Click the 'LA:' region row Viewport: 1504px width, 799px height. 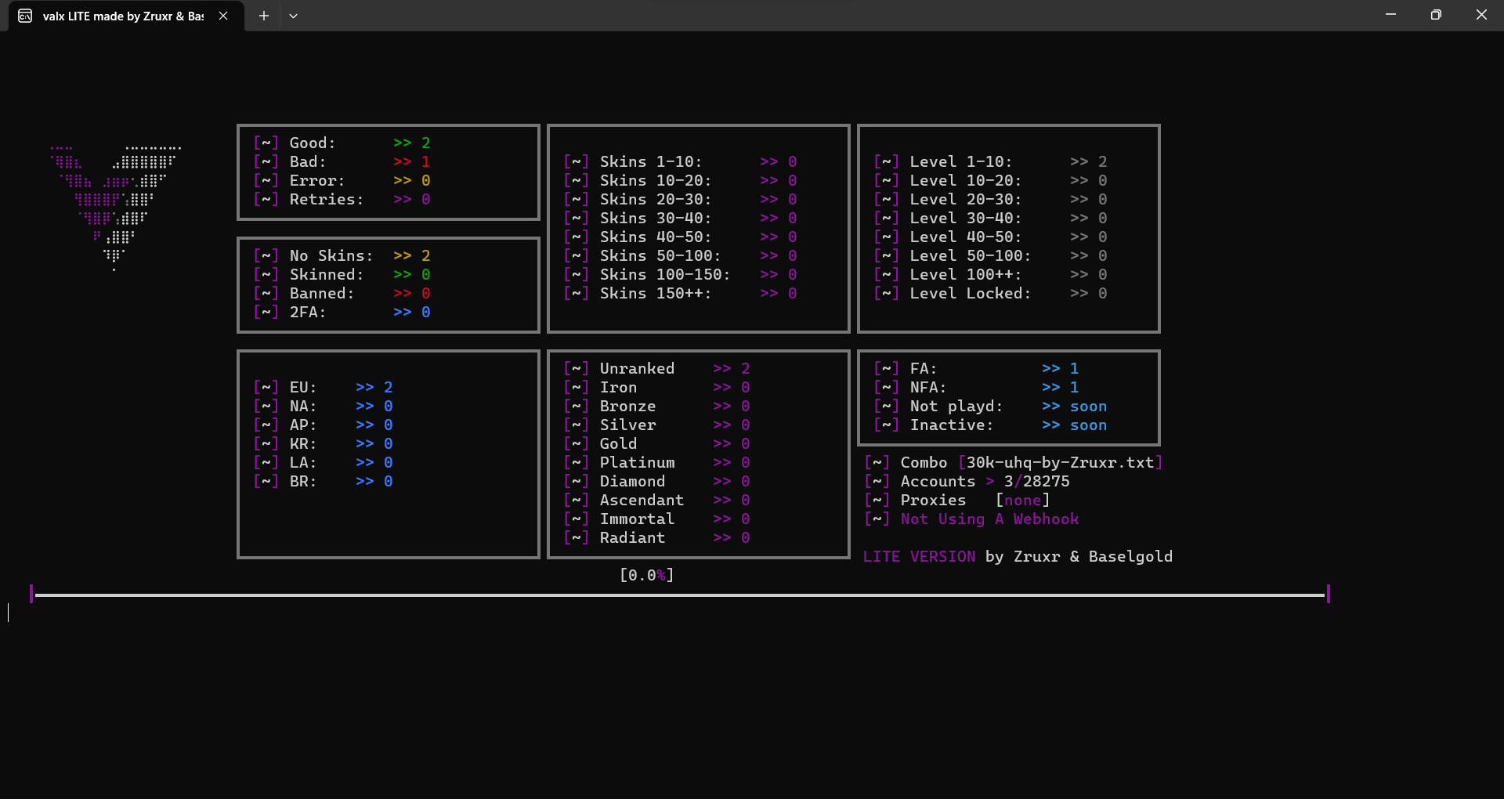coord(323,462)
